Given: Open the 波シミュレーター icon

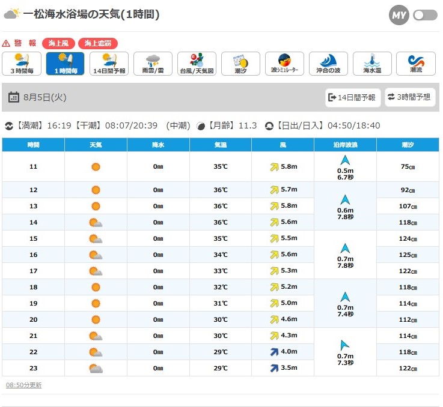Looking at the screenshot, I should tap(284, 64).
